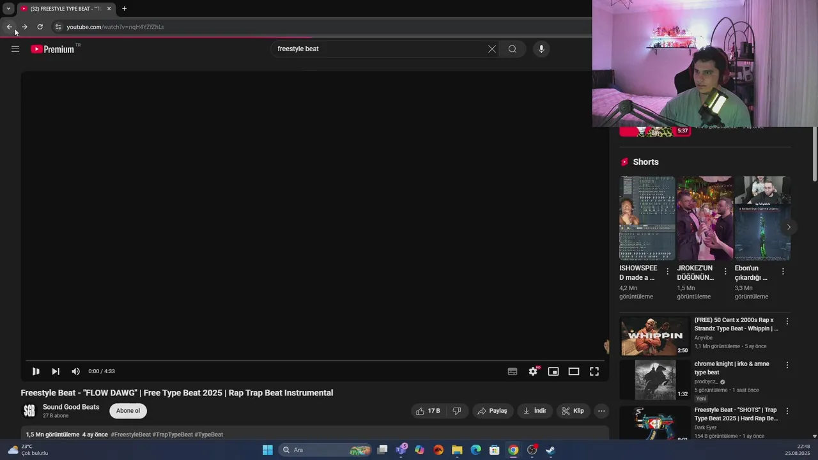Open the YouTube hamburger guide menu

(x=15, y=49)
